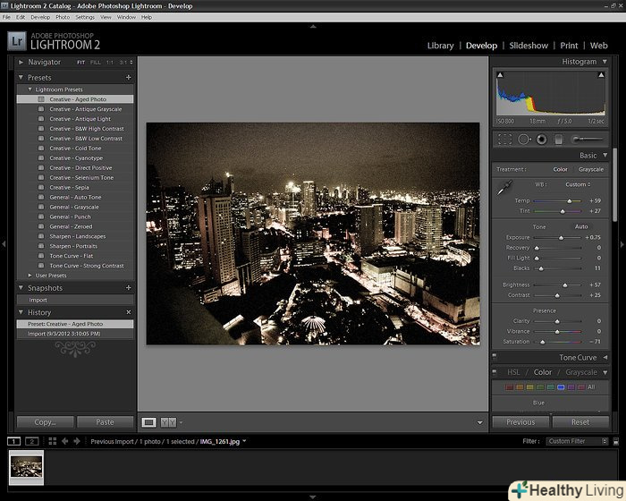626x501 pixels.
Task: Toggle the HSL/Color panel switch
Action: (x=495, y=372)
